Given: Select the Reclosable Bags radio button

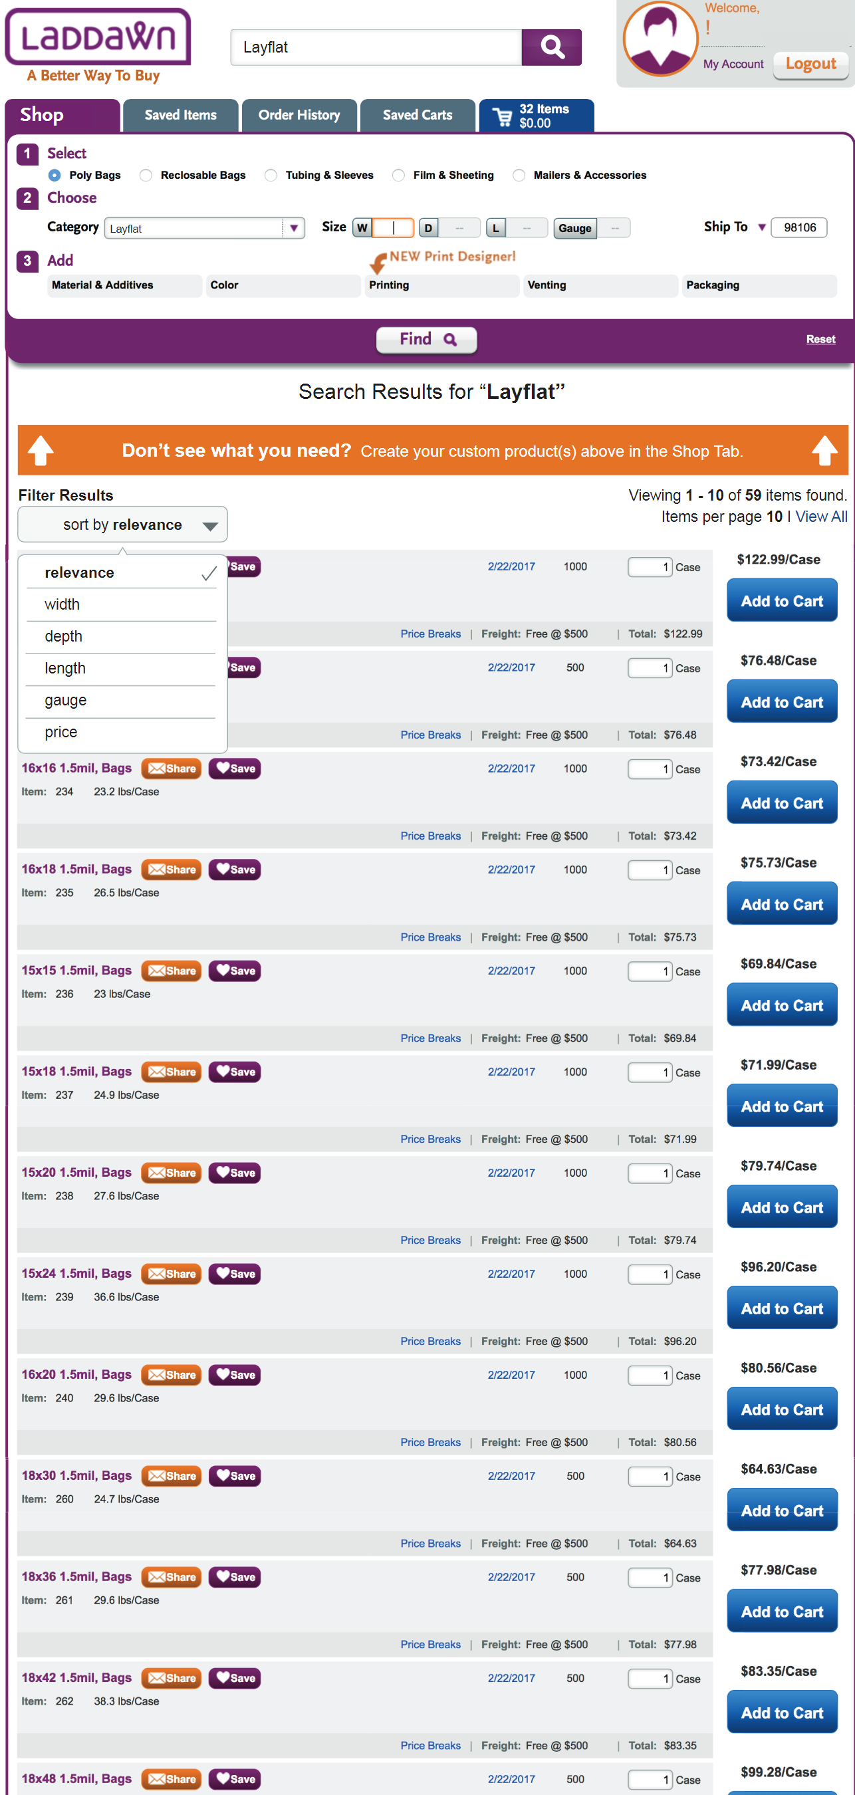Looking at the screenshot, I should point(146,176).
